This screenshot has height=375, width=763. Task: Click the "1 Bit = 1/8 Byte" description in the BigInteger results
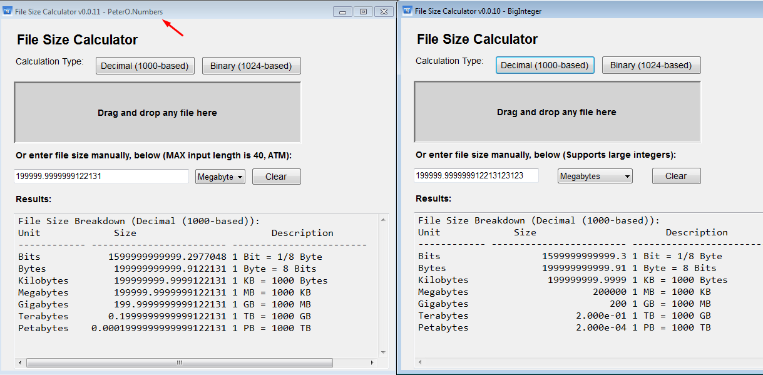(x=677, y=256)
